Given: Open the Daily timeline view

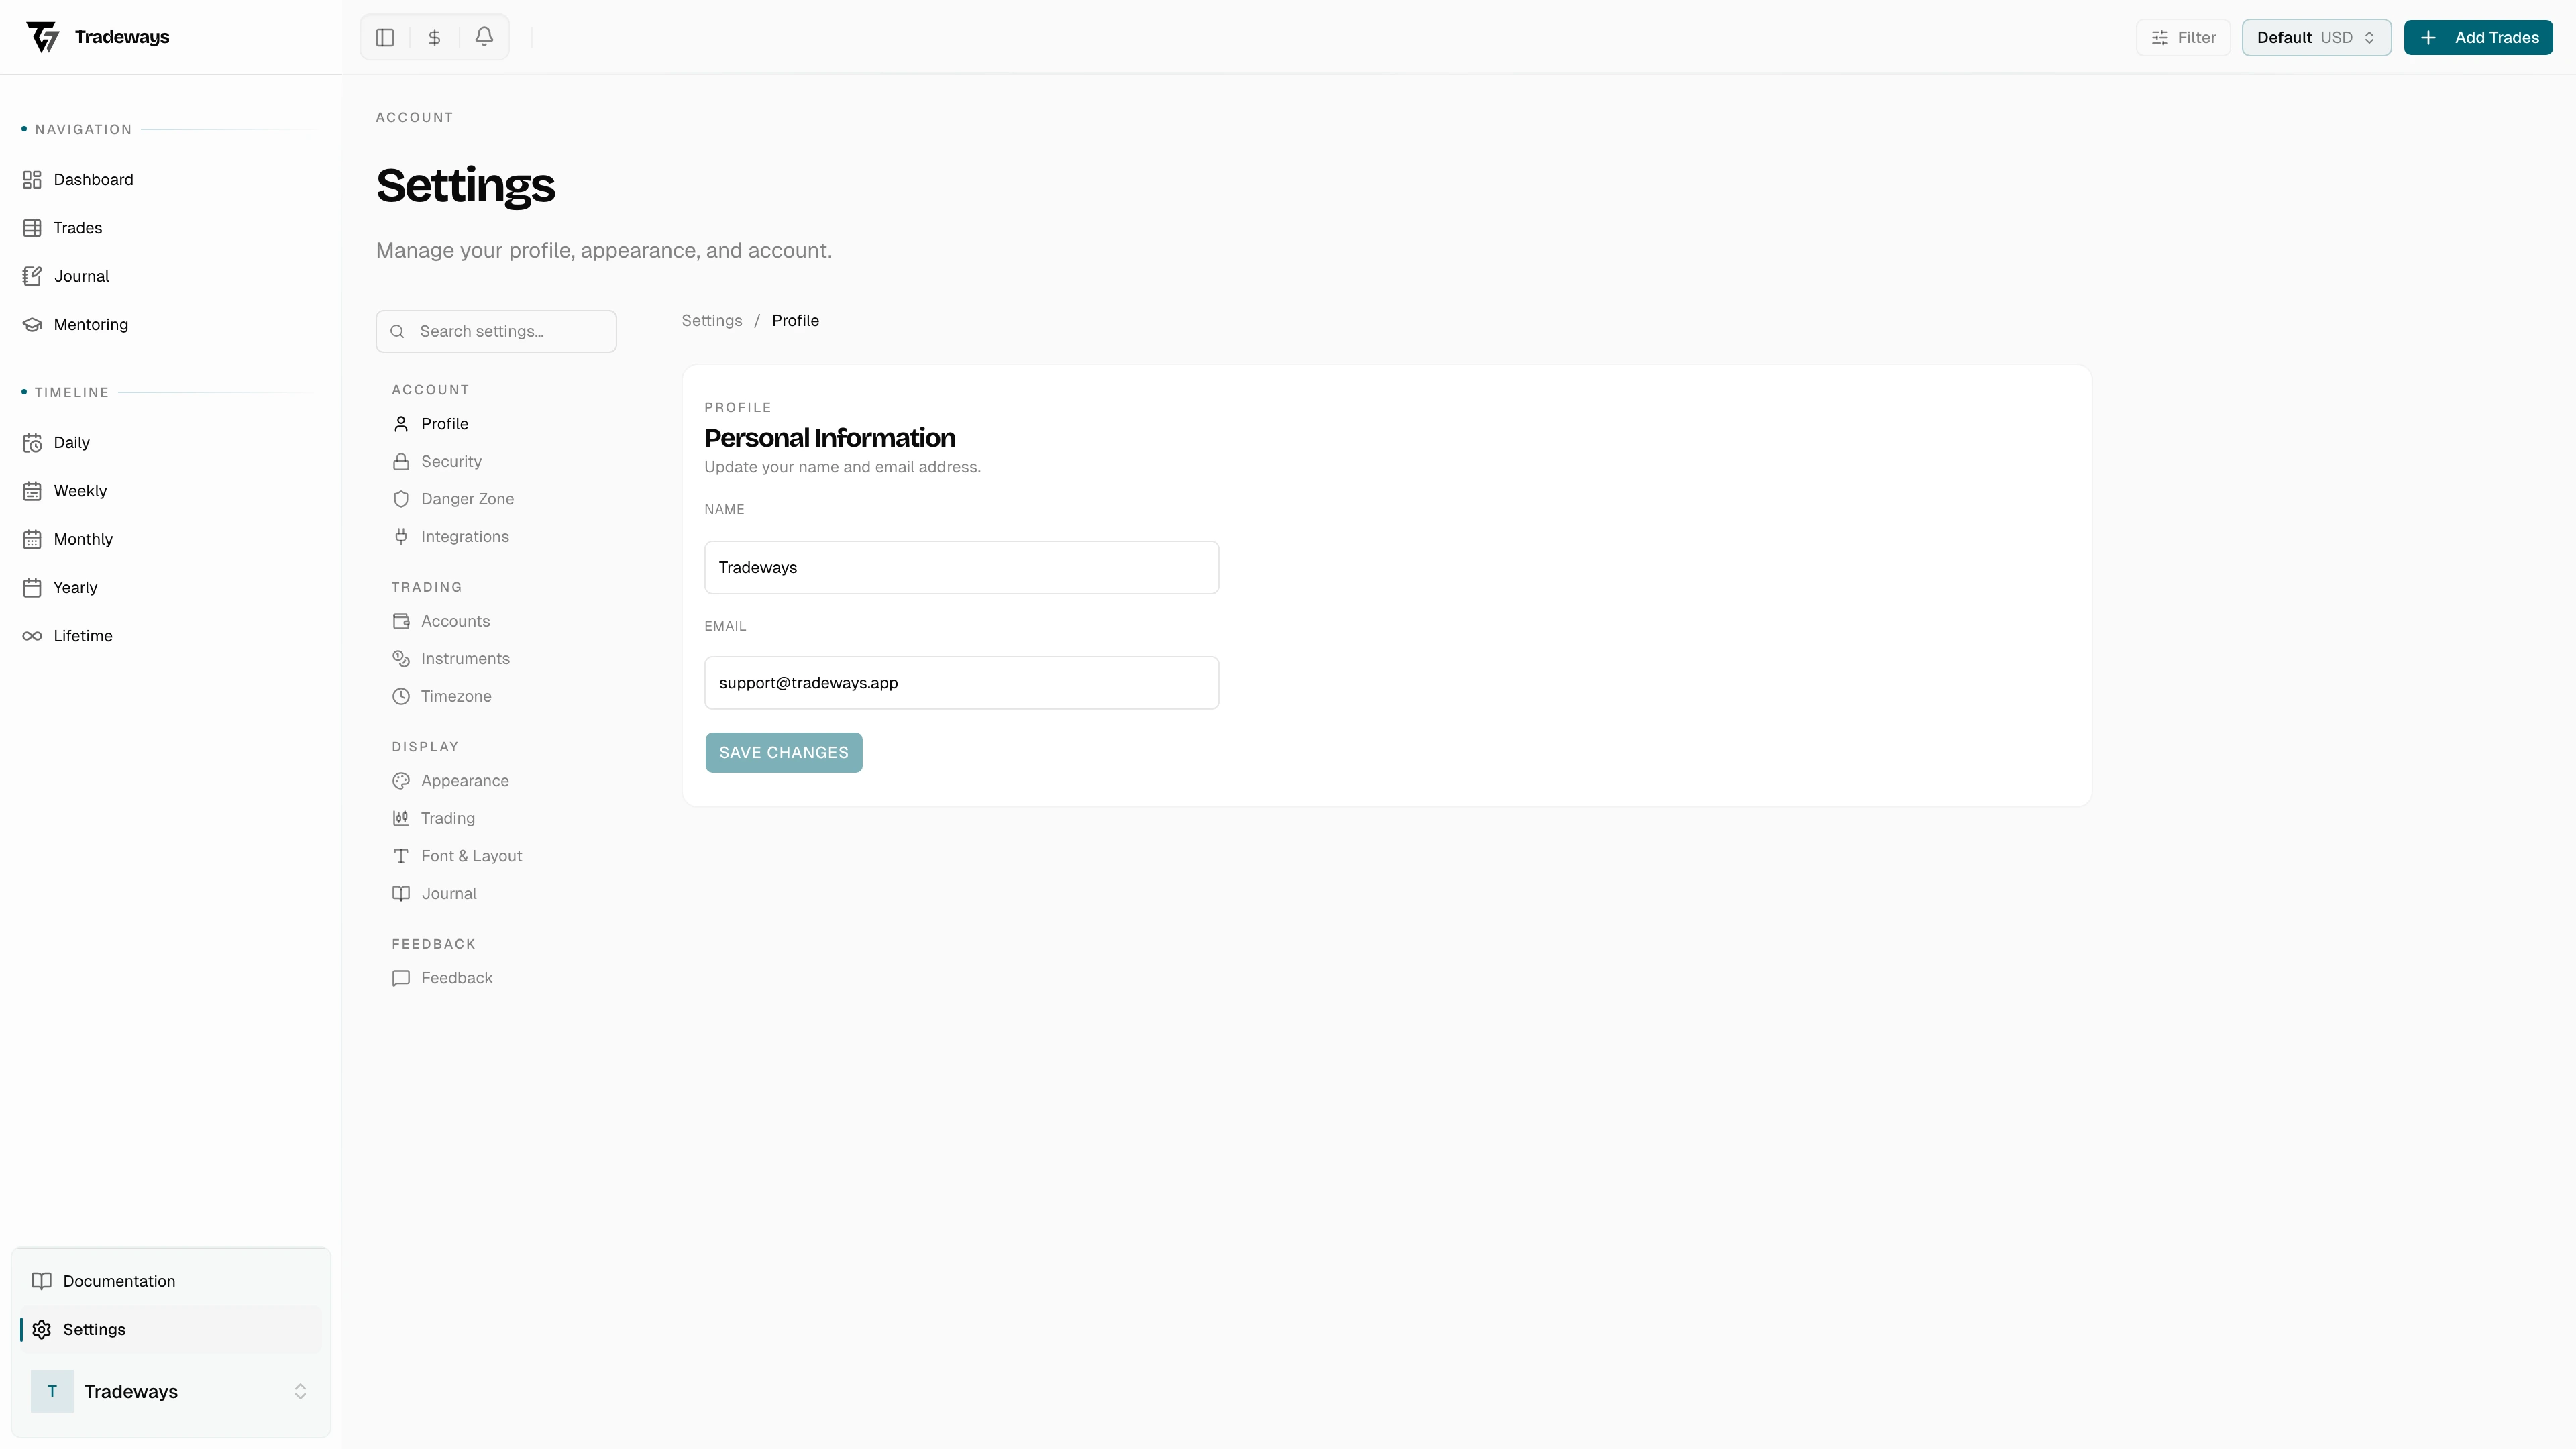Looking at the screenshot, I should [x=70, y=442].
